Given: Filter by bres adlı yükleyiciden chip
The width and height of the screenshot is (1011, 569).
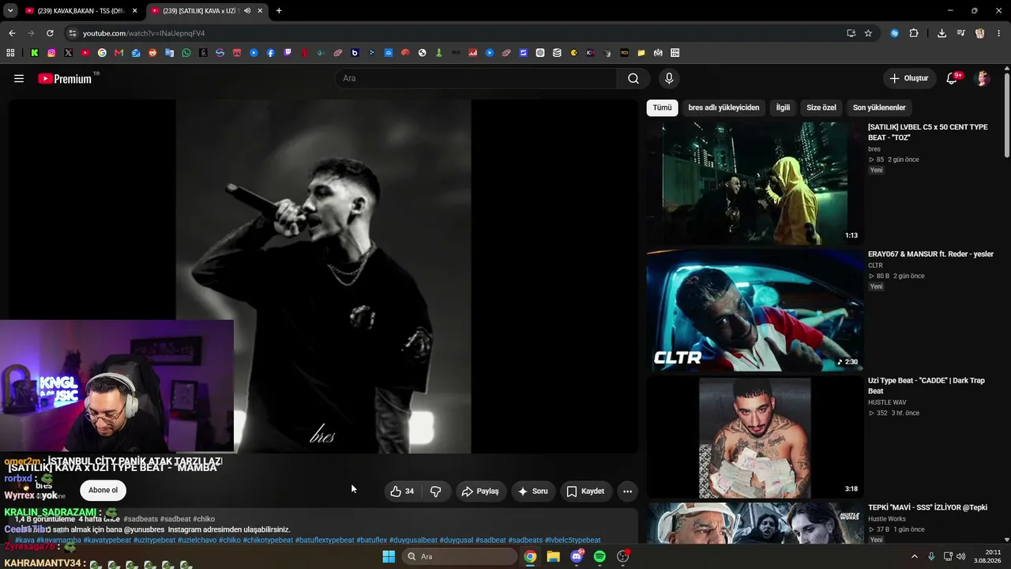Looking at the screenshot, I should click(723, 107).
